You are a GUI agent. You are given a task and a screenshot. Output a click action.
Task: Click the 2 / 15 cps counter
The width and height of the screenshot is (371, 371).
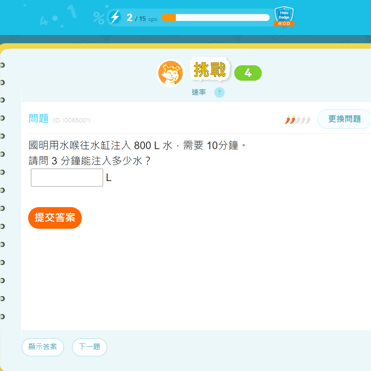(142, 18)
